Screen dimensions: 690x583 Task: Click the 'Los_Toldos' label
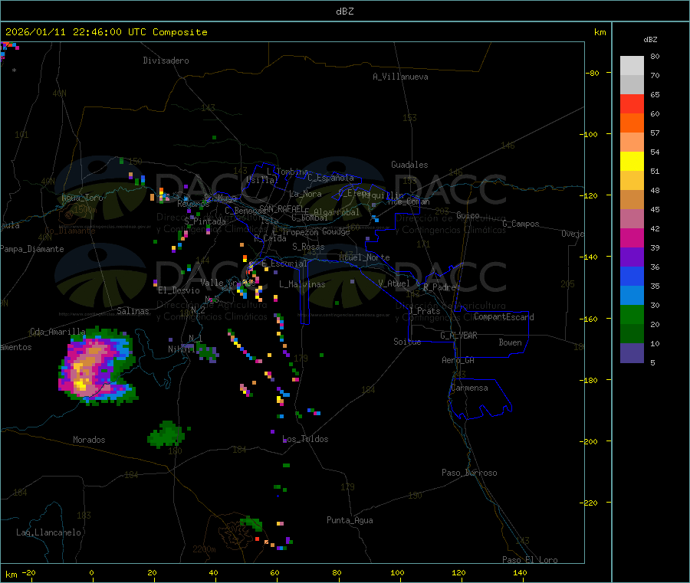(x=305, y=439)
